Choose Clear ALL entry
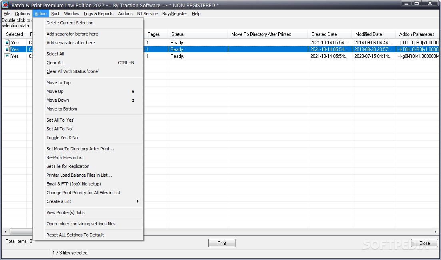 point(88,63)
